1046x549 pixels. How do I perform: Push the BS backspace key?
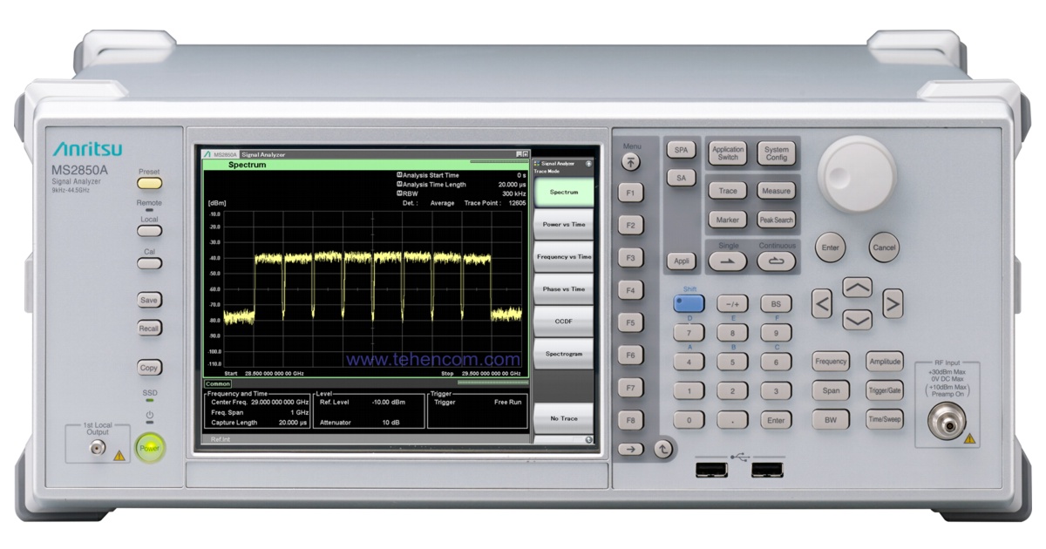[x=776, y=303]
